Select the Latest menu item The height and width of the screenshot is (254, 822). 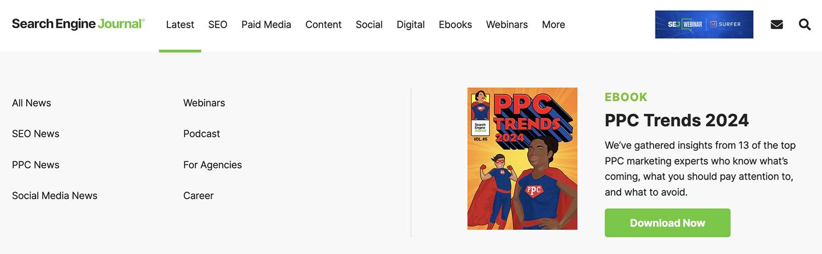pos(180,25)
